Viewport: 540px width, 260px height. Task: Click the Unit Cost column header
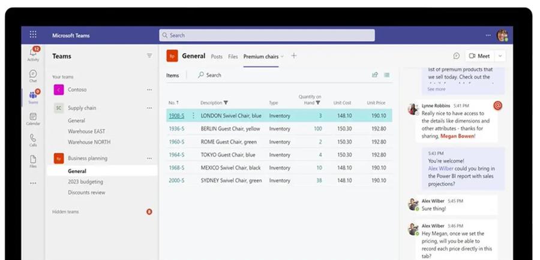(x=343, y=103)
